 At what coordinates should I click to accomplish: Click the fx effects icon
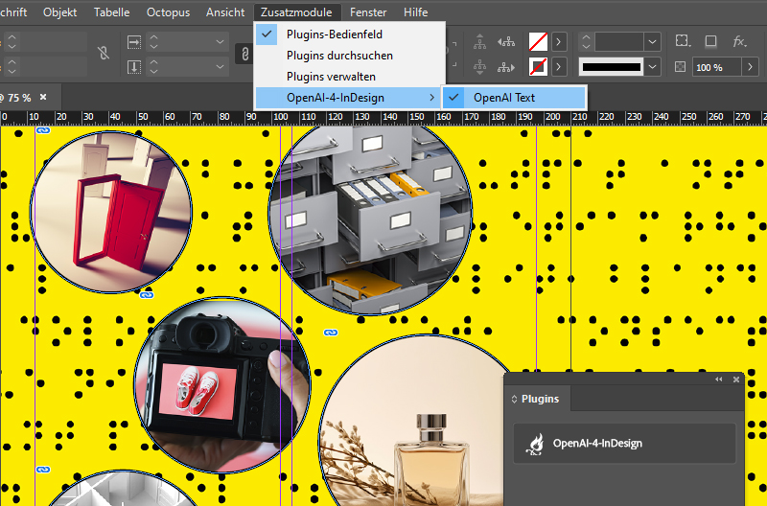739,42
